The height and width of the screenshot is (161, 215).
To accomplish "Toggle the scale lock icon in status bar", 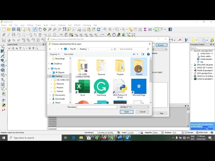I will click(x=142, y=132).
